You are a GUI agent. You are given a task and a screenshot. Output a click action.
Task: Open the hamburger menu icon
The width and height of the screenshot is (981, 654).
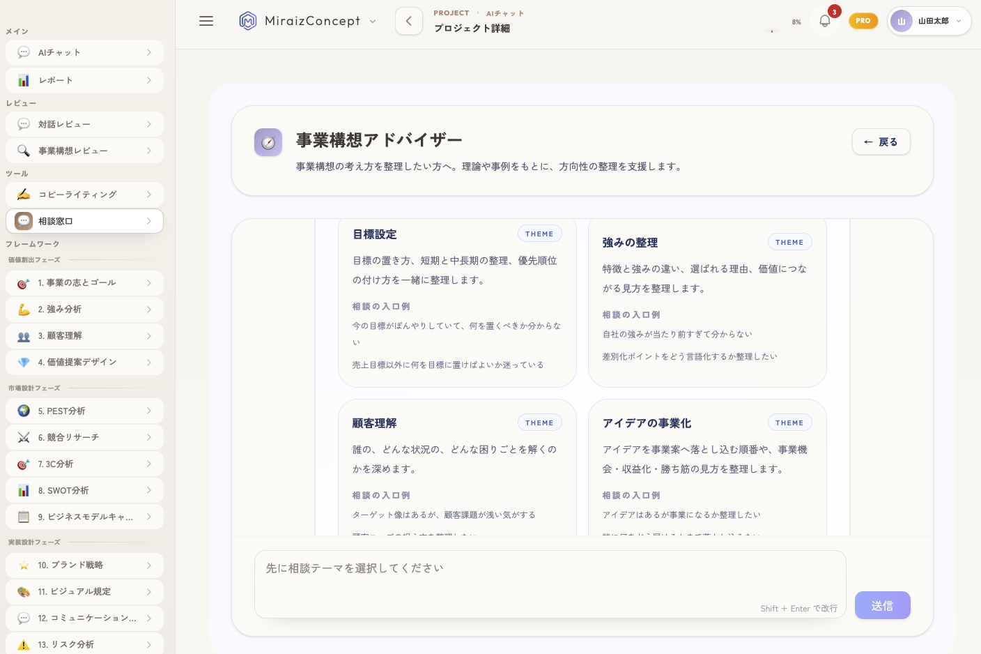206,21
